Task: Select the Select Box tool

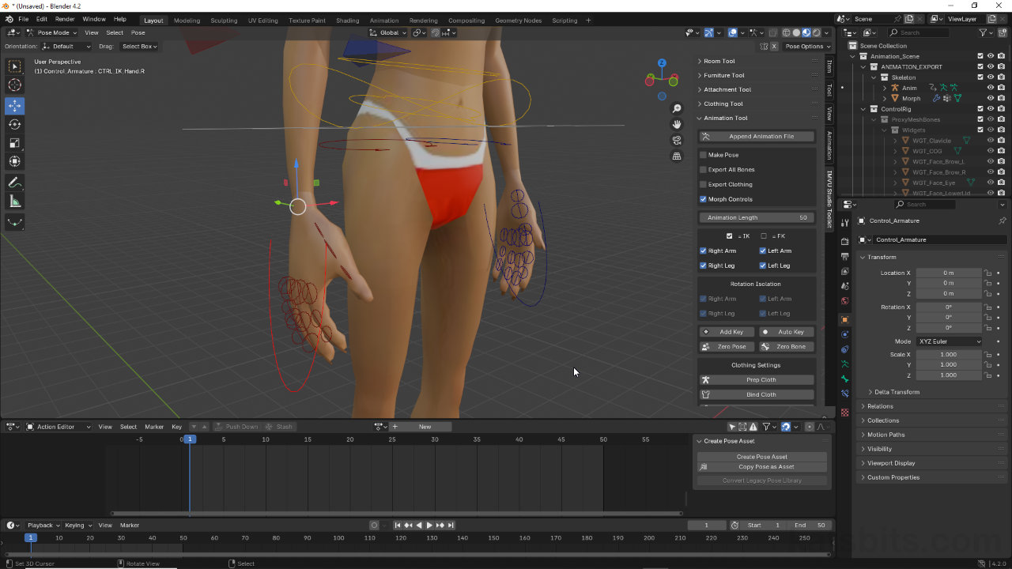Action: (14, 67)
